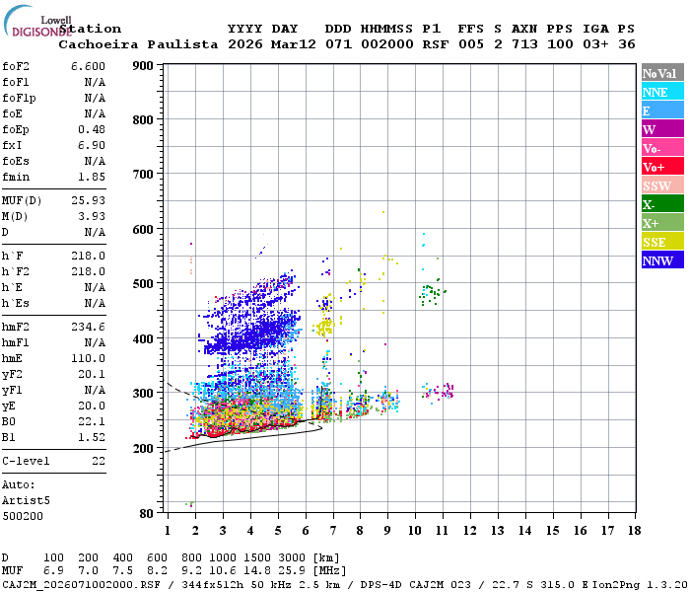
Task: Click the hmE value 110.0
Action: point(88,359)
